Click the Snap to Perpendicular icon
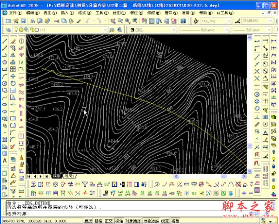 click(x=257, y=117)
